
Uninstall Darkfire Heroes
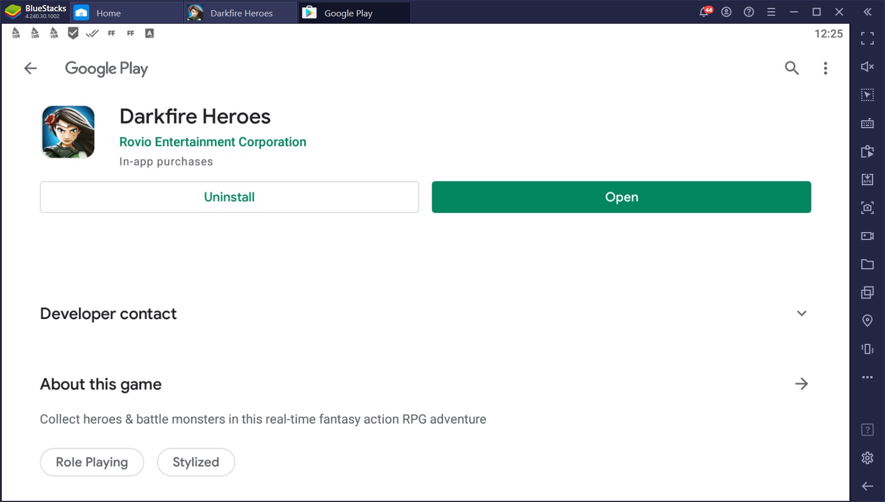pyautogui.click(x=229, y=197)
